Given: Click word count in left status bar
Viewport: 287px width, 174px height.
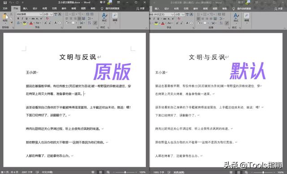Looking at the screenshot, I should click(x=27, y=172).
